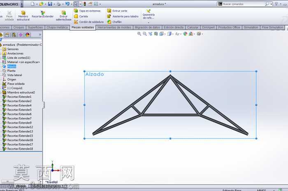Apply the Chaflán tool
The height and width of the screenshot is (191, 288).
[114, 22]
